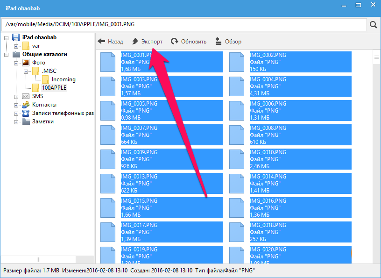Click the IMG_0001.PNG file icon

(108, 62)
